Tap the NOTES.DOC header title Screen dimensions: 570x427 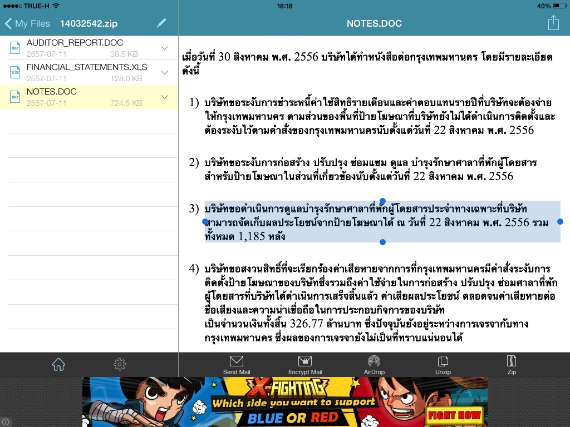(374, 23)
